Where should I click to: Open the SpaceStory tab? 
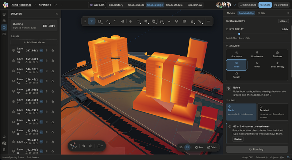[x=116, y=5]
